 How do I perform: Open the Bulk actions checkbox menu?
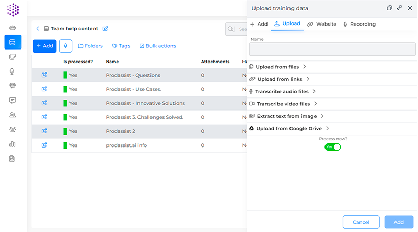click(157, 46)
